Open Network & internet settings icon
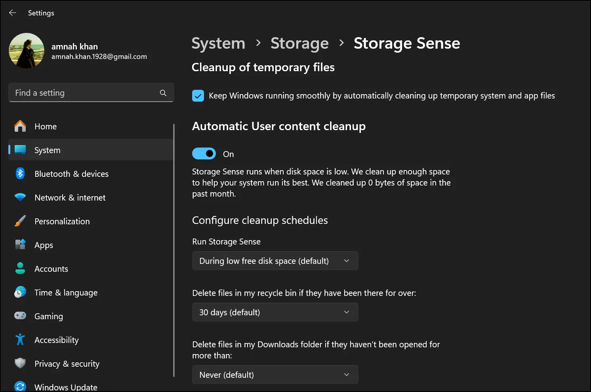The height and width of the screenshot is (392, 591). point(20,197)
